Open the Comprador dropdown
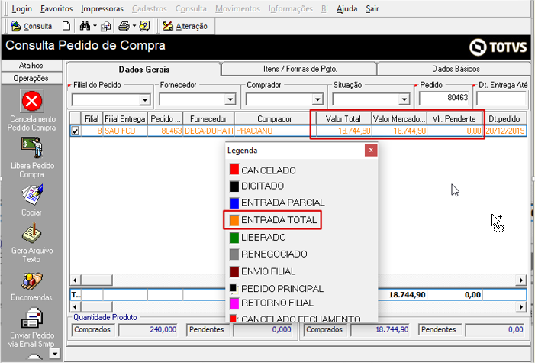This screenshot has width=535, height=363. click(x=317, y=99)
